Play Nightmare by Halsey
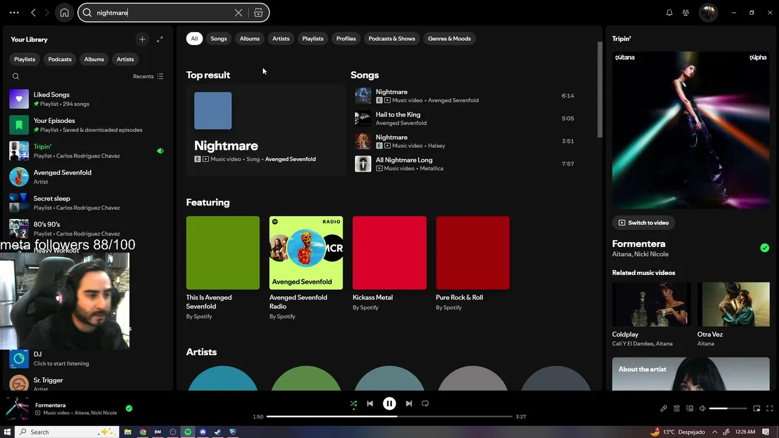Screen dimensions: 779x438 466,141
